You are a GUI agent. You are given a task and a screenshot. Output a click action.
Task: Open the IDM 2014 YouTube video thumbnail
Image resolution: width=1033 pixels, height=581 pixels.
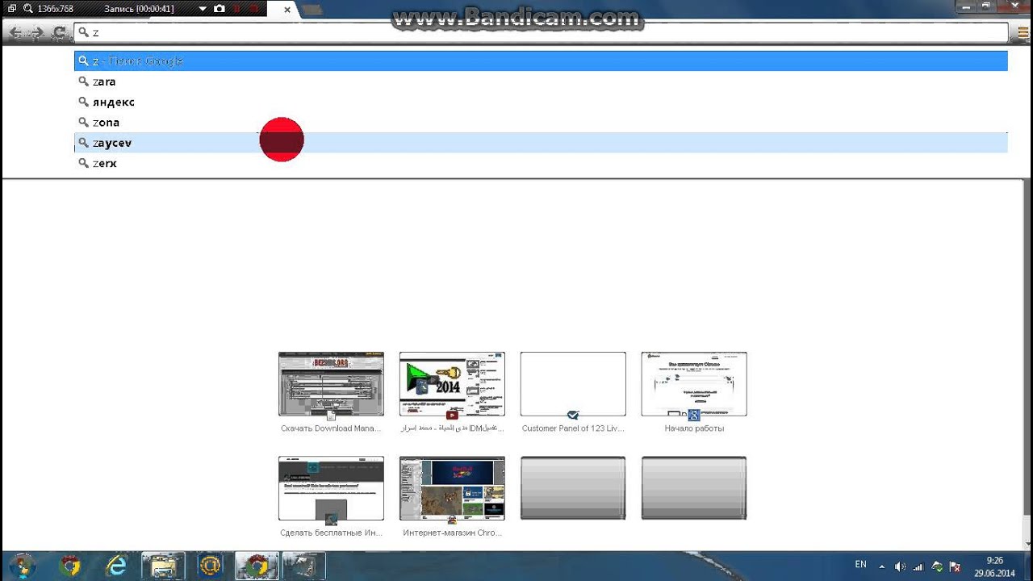[x=452, y=384]
